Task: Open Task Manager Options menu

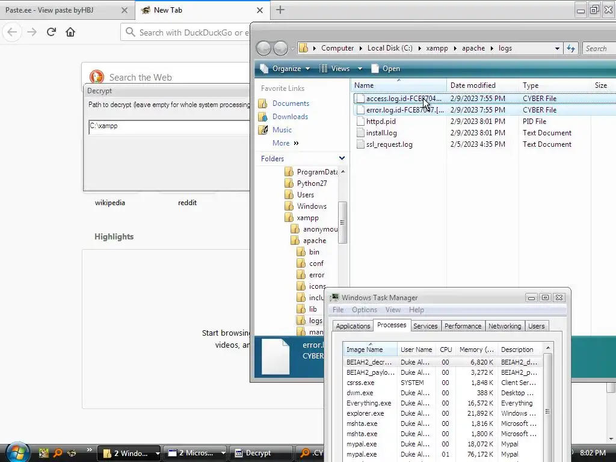Action: click(x=364, y=310)
